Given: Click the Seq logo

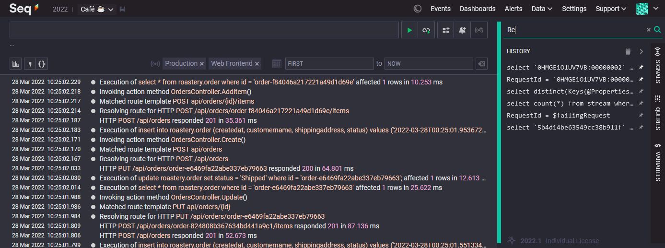Looking at the screenshot, I should [x=24, y=8].
